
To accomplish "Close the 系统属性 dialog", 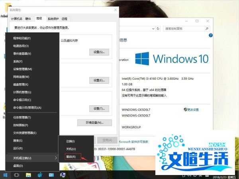I will 116,10.
